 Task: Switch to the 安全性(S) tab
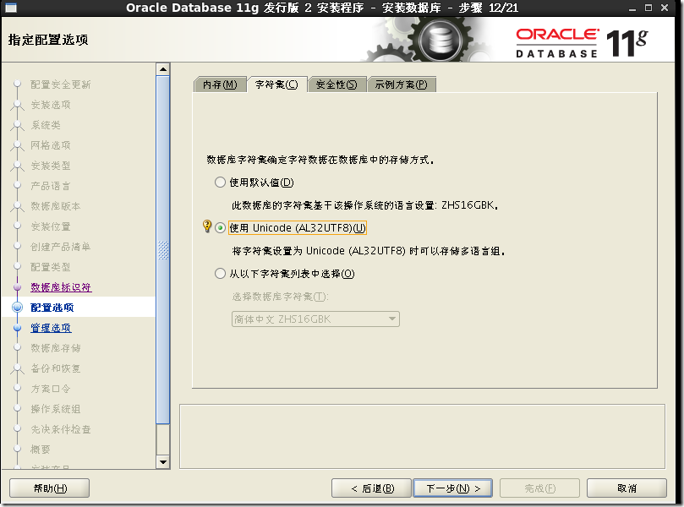click(337, 84)
